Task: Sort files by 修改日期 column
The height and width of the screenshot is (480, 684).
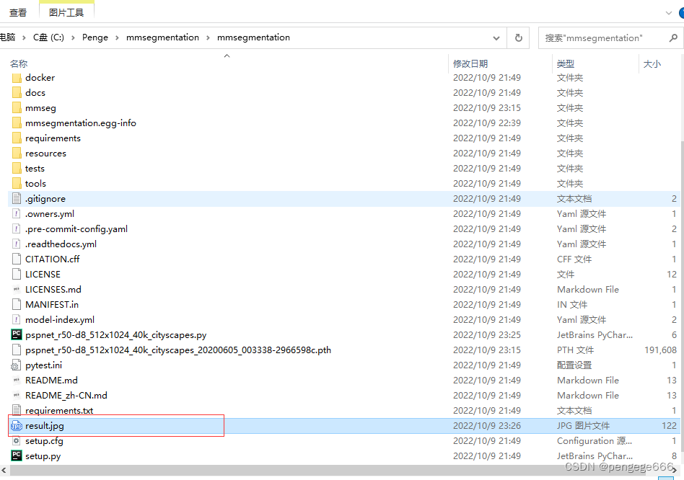Action: point(470,63)
